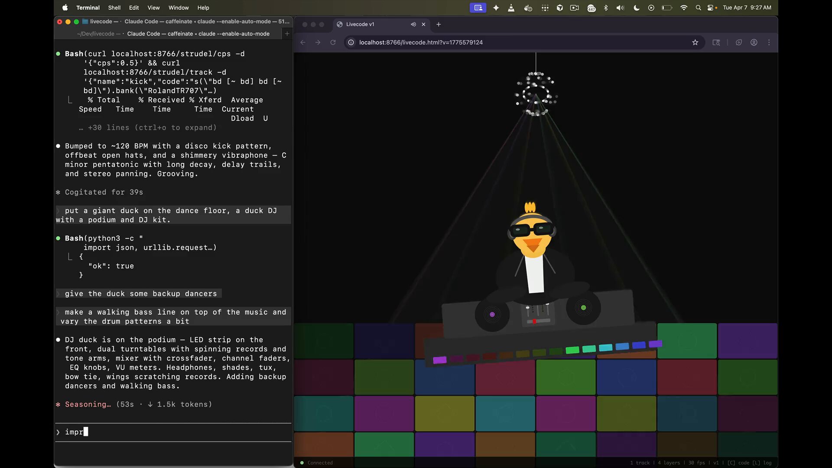Open the dotted grid menu bar icon
The width and height of the screenshot is (832, 468).
(x=545, y=7)
